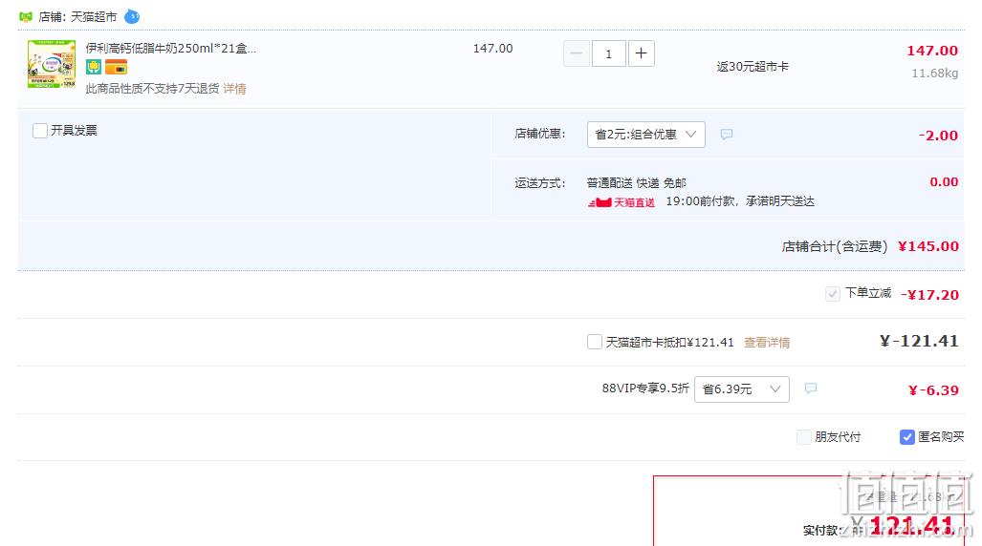The image size is (982, 546).
Task: Click the 11.68kg weight text
Action: coord(934,73)
